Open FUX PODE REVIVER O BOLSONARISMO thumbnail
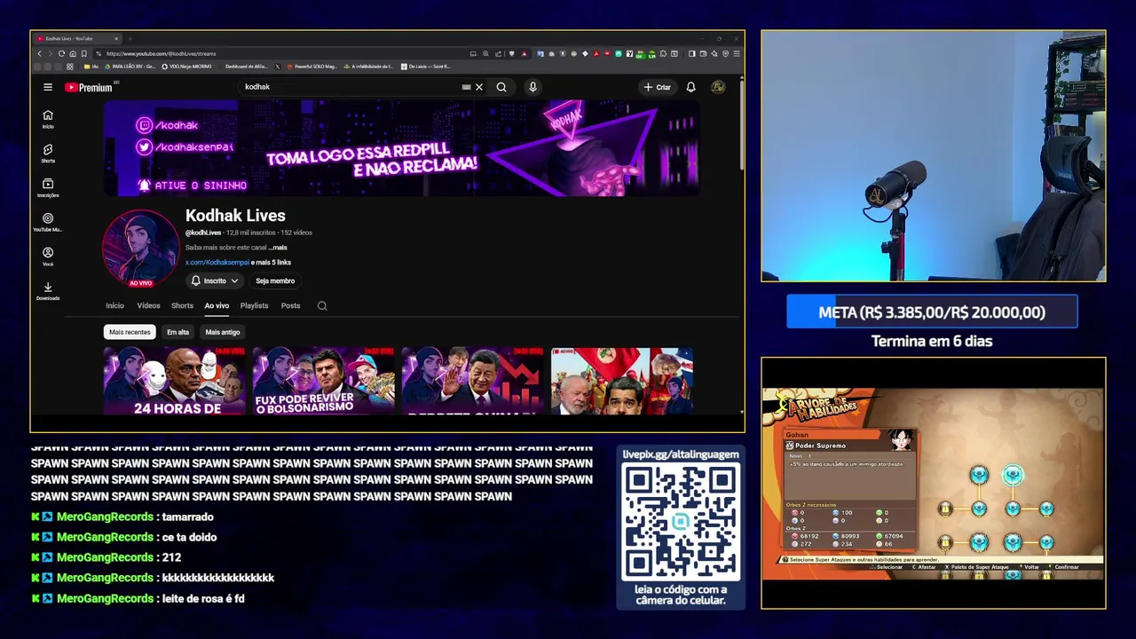The width and height of the screenshot is (1136, 639). tap(324, 381)
